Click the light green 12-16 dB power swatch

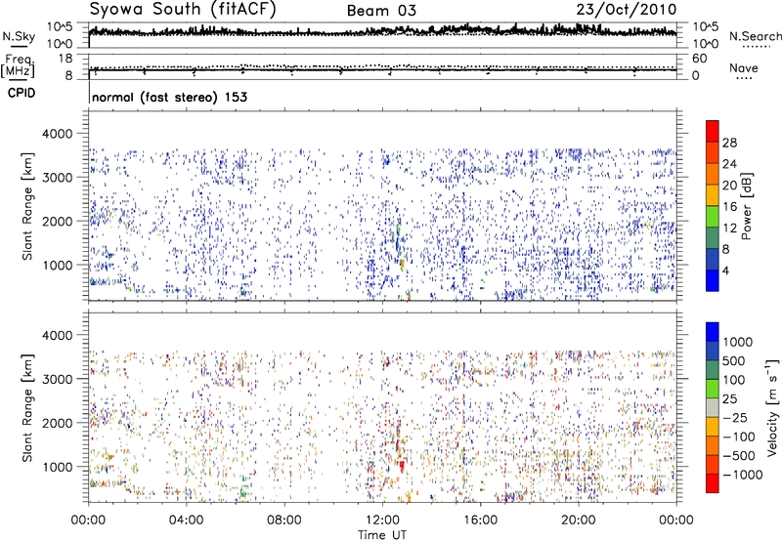coord(713,217)
